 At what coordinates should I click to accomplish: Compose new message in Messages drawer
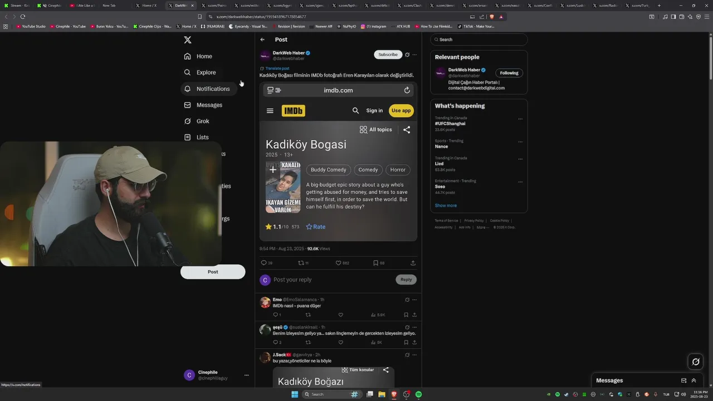683,380
